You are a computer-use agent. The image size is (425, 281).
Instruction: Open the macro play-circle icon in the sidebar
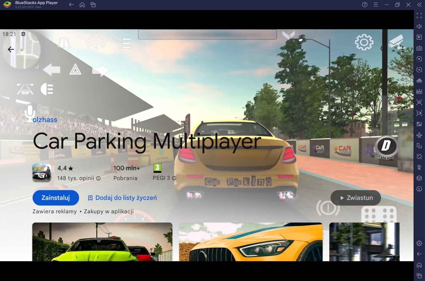pyautogui.click(x=419, y=59)
